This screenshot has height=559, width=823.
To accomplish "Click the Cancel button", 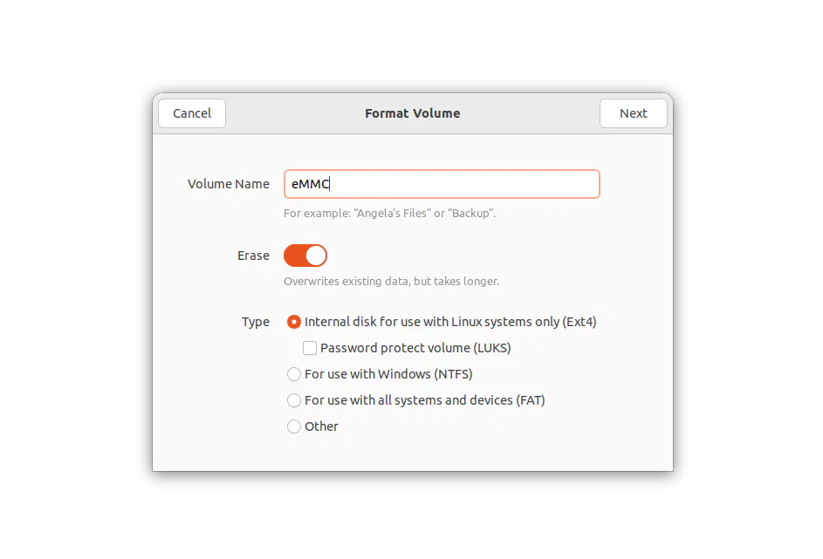I will coord(192,113).
